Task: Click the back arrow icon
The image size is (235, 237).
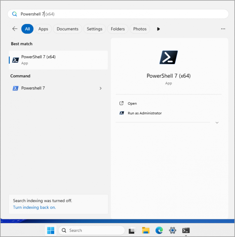Action: pos(15,29)
